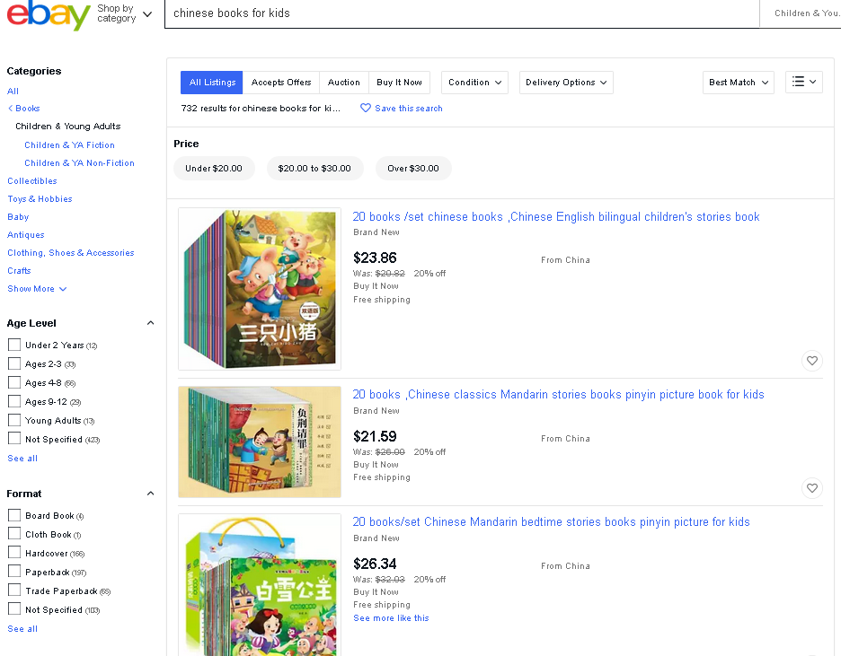Open Children & YA Fiction category link

click(x=69, y=144)
